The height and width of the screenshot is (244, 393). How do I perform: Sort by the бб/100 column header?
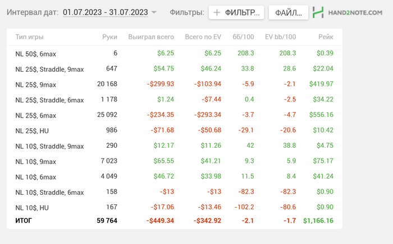pos(243,37)
